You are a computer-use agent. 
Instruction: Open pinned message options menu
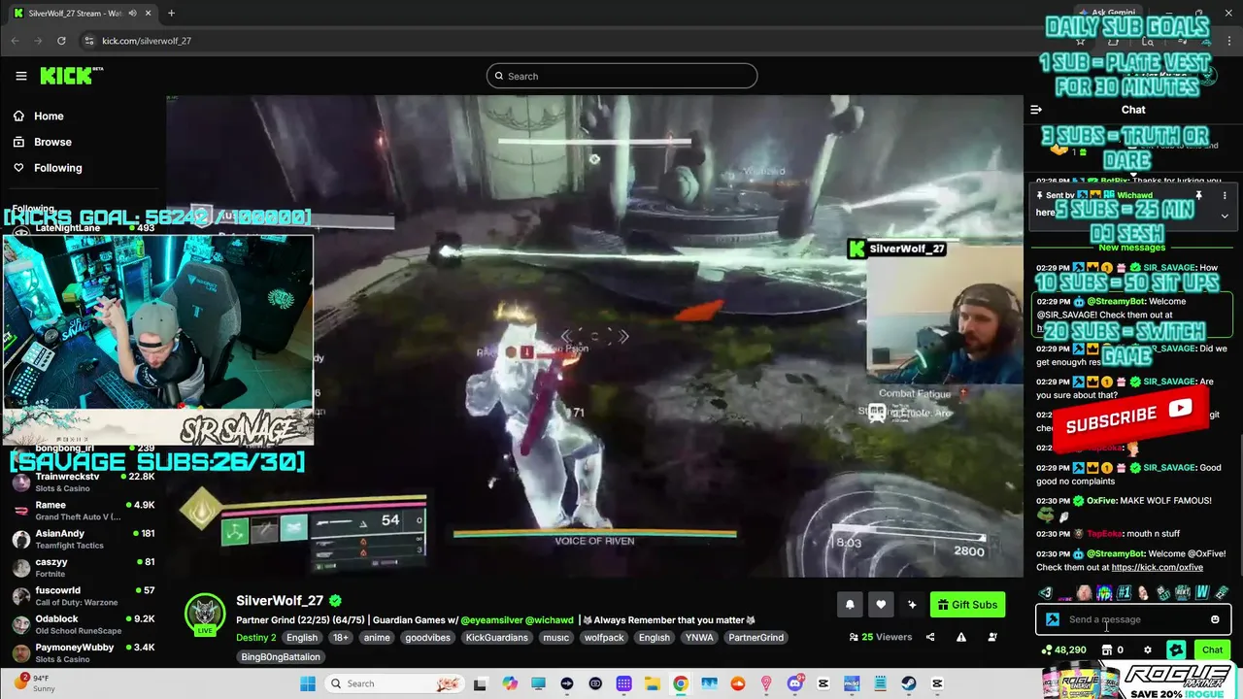(1224, 195)
